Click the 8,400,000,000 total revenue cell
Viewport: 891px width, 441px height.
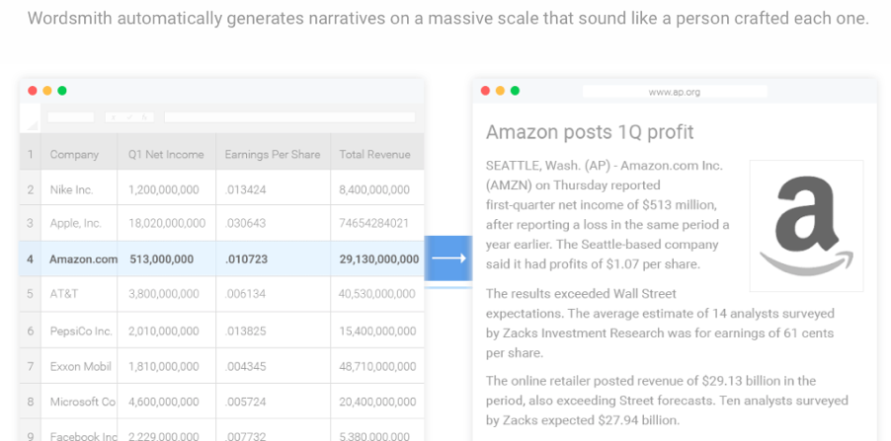click(x=377, y=187)
